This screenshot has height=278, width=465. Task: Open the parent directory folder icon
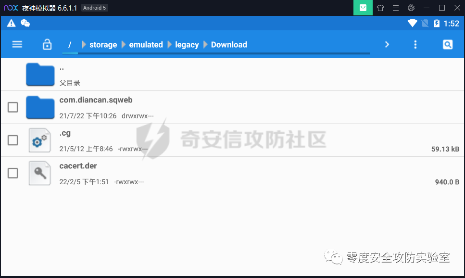coord(40,75)
